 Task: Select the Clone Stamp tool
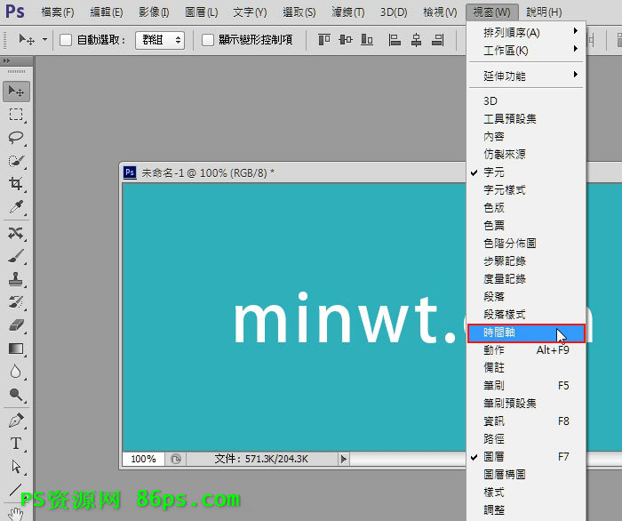16,279
